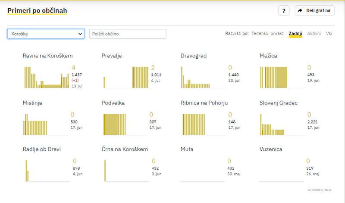Click the Slovenj Gradec bar chart
This screenshot has width=345, height=203.
click(x=283, y=124)
